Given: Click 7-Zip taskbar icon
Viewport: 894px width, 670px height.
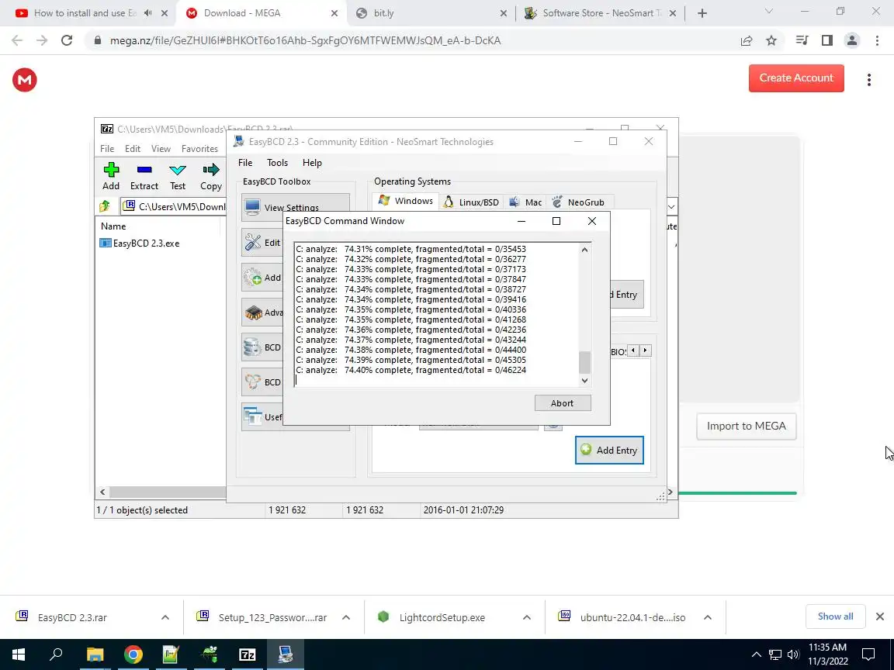Looking at the screenshot, I should 248,654.
